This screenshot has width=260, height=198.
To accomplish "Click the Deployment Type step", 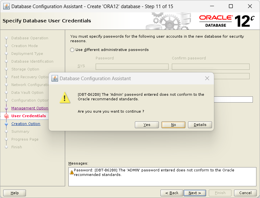I will [x=27, y=54].
